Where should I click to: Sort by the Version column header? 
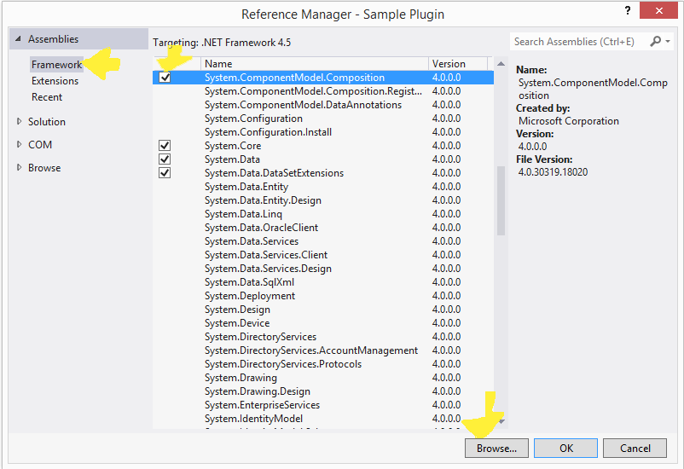(458, 64)
